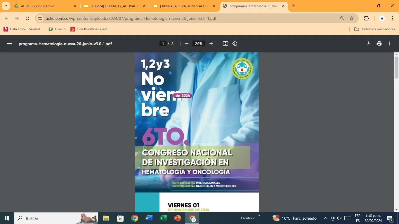Go back to previous page
The image size is (399, 224).
(7, 18)
